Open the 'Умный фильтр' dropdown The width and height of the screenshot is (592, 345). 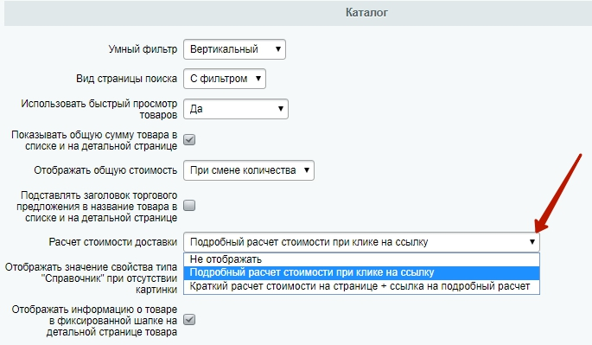point(234,49)
